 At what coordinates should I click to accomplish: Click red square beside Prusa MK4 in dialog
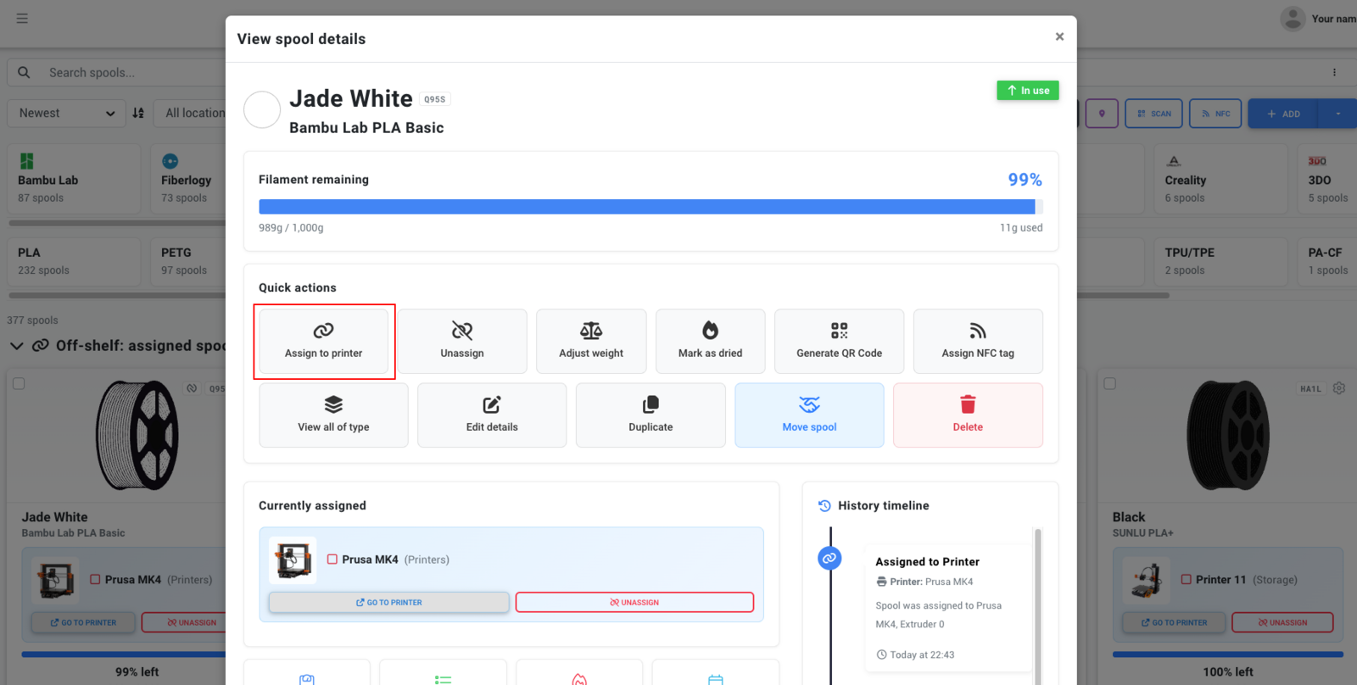tap(332, 560)
